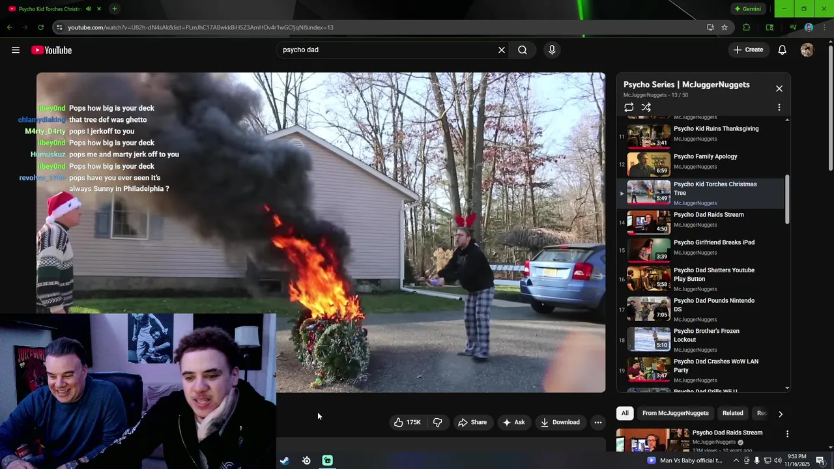
Task: Open suggested video Psycho Dad Raids Stream title
Action: point(727,433)
